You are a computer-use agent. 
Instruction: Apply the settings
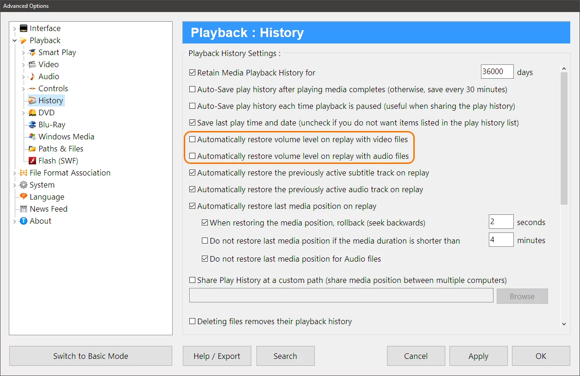478,356
